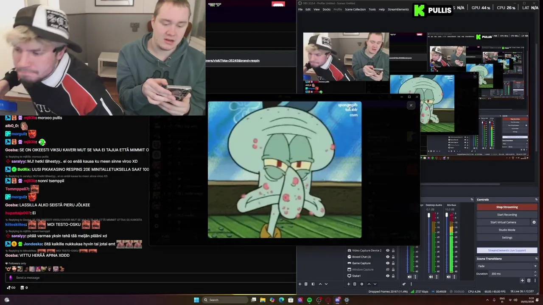The width and height of the screenshot is (543, 305).
Task: Open the channel points icon below chat
Action: click(x=11, y=288)
